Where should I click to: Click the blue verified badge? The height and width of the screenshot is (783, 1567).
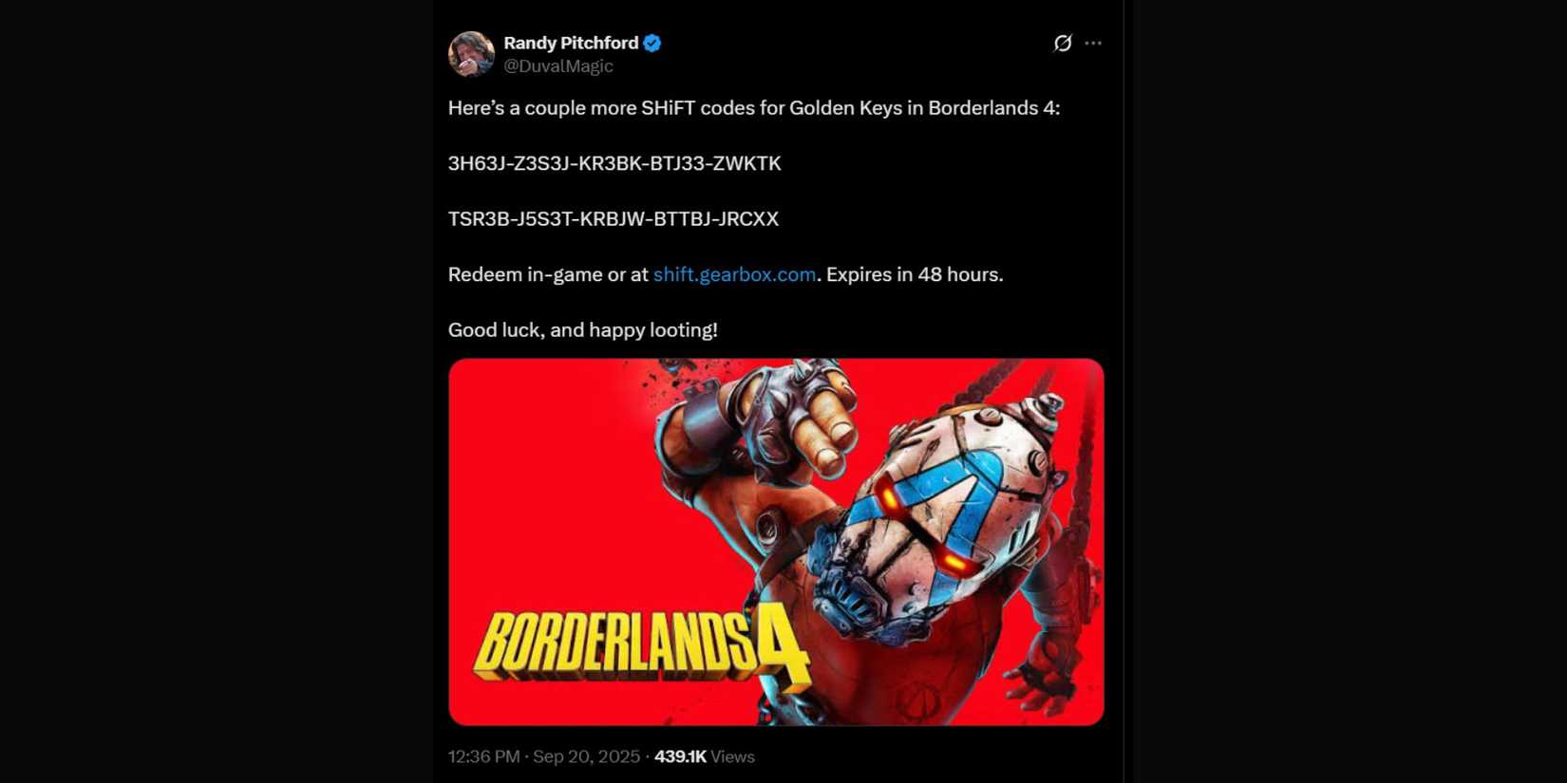pos(652,43)
